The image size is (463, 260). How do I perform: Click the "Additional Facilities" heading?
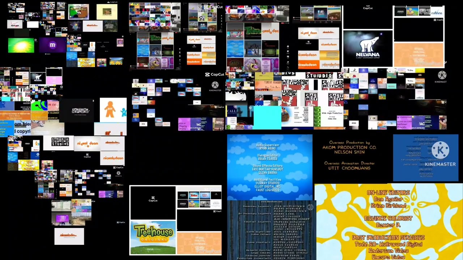(268, 179)
